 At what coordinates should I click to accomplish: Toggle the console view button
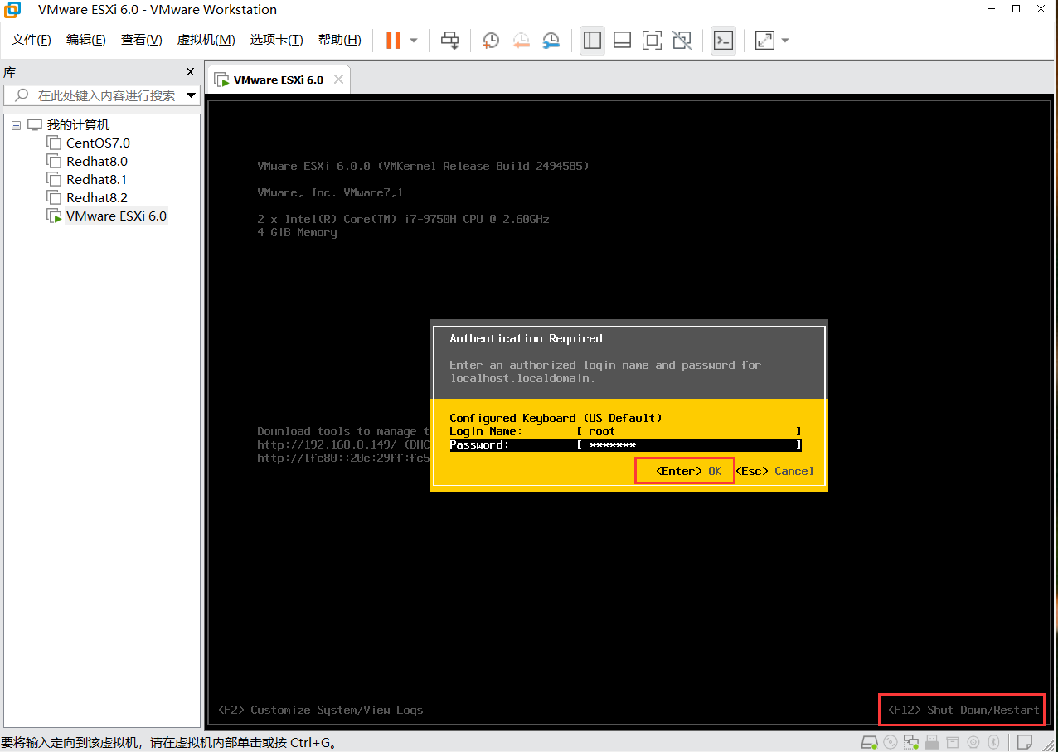point(723,40)
